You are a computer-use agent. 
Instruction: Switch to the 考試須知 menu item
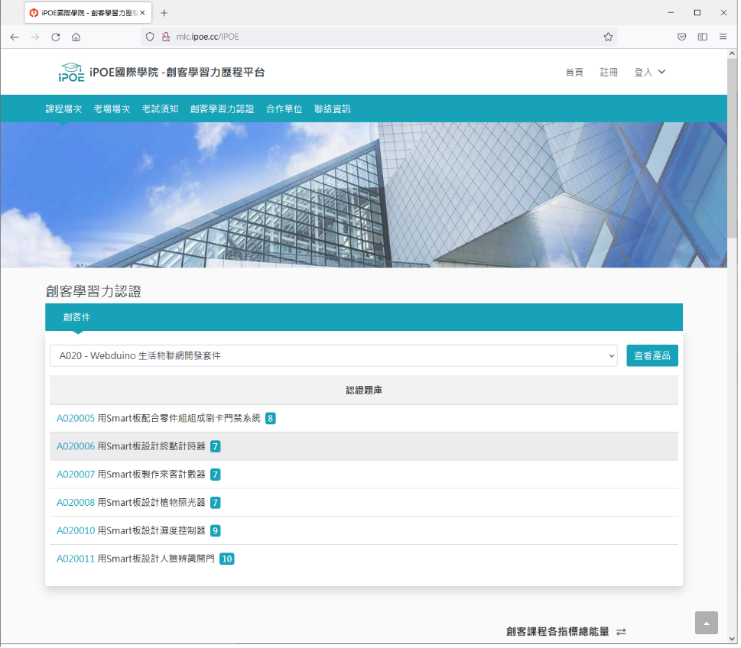pyautogui.click(x=160, y=109)
